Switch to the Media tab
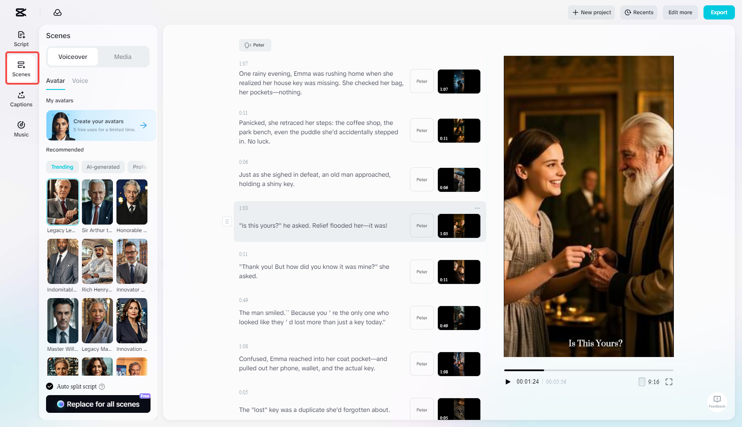This screenshot has width=742, height=427. [123, 57]
